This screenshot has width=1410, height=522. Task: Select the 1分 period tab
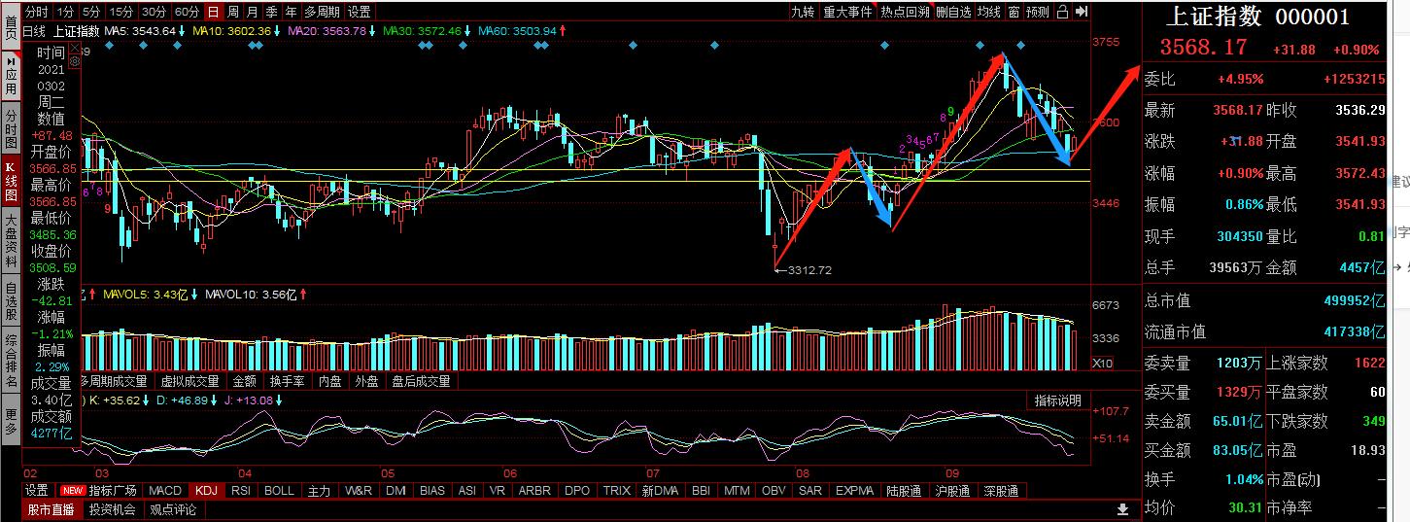(x=64, y=12)
